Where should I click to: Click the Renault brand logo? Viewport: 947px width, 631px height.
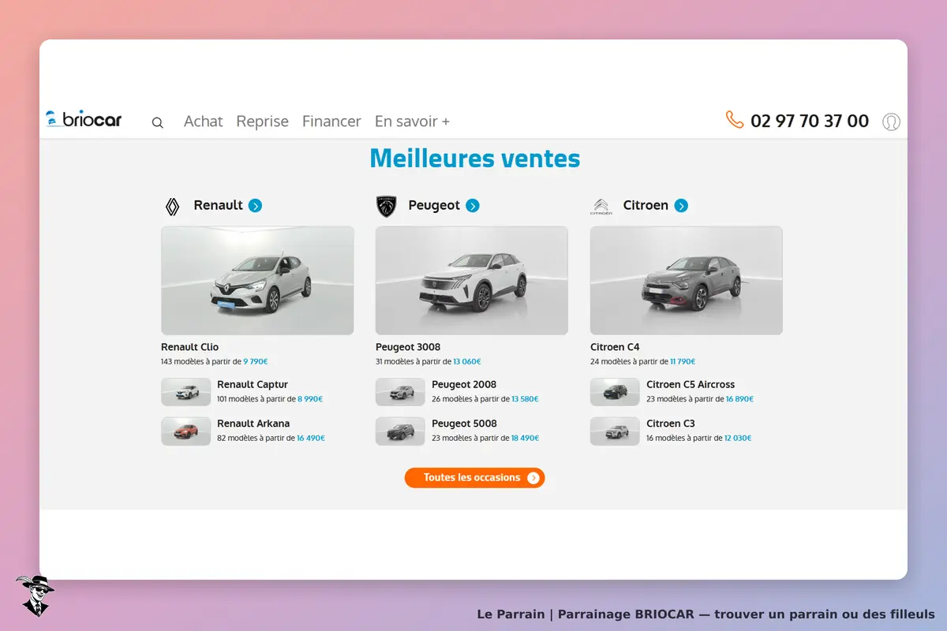[x=172, y=207]
